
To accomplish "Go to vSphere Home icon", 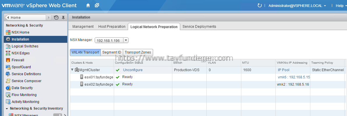I will click(x=88, y=5).
